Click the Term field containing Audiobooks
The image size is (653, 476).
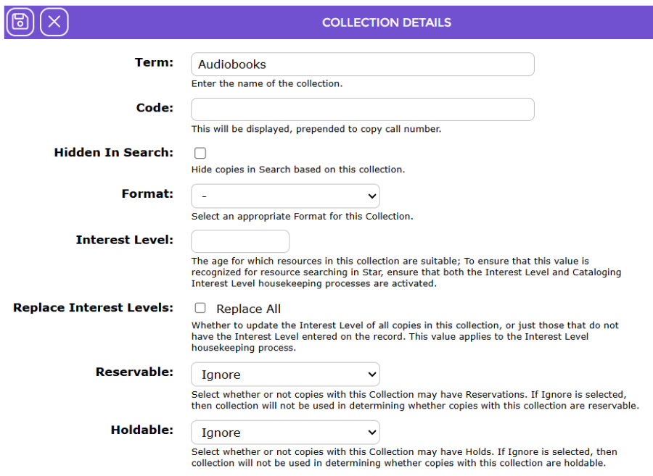(x=363, y=64)
